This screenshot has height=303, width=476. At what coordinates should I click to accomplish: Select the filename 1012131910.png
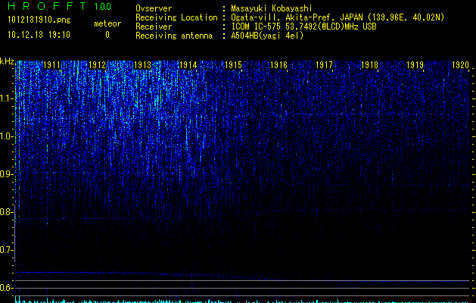point(39,20)
